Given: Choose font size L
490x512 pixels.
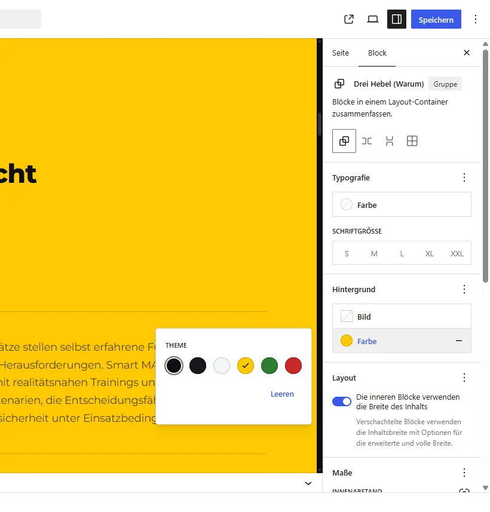Looking at the screenshot, I should [x=402, y=253].
